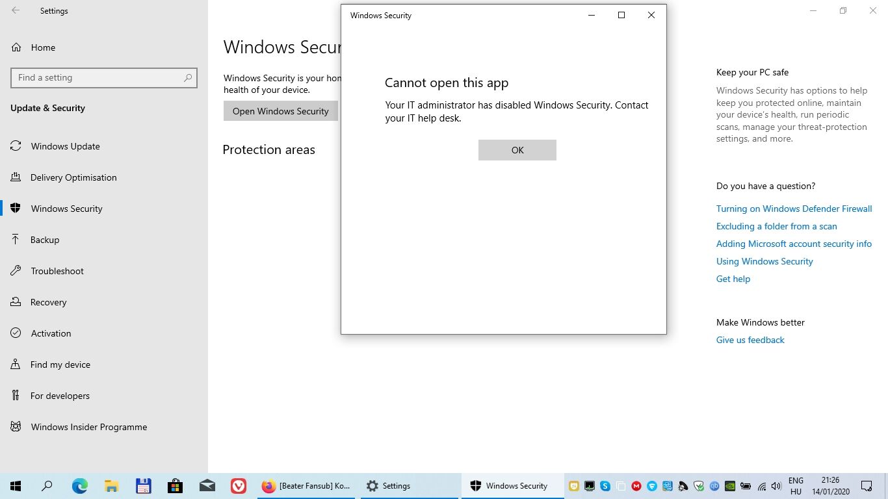Click the loudspeaker audio device tray icon
Image resolution: width=888 pixels, height=499 pixels.
pos(683,486)
